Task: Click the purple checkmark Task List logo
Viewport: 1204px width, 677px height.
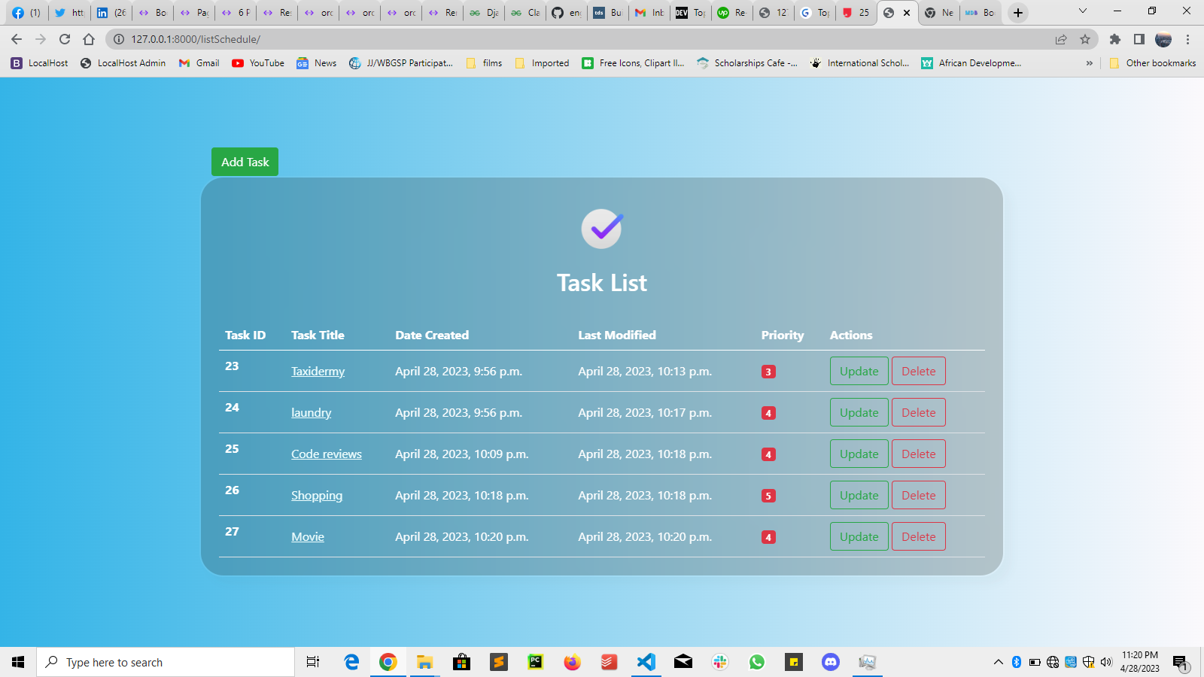Action: click(x=600, y=228)
